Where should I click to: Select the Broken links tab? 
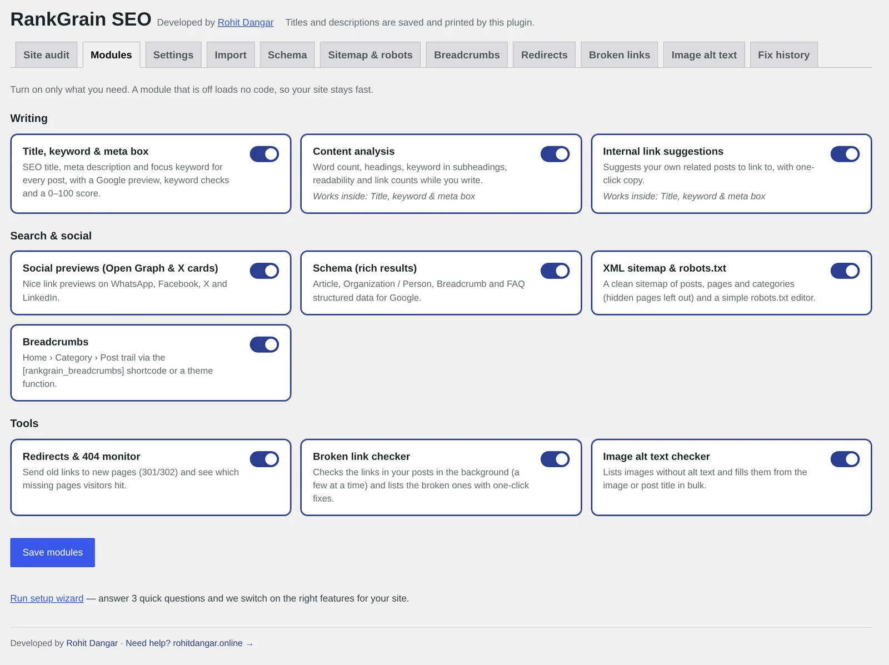[x=619, y=55]
